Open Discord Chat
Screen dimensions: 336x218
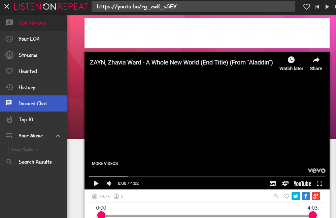[x=34, y=103]
